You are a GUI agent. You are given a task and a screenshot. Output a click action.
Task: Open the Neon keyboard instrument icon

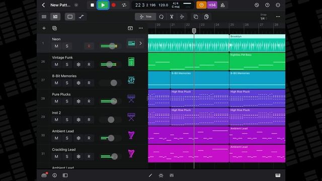click(x=131, y=43)
